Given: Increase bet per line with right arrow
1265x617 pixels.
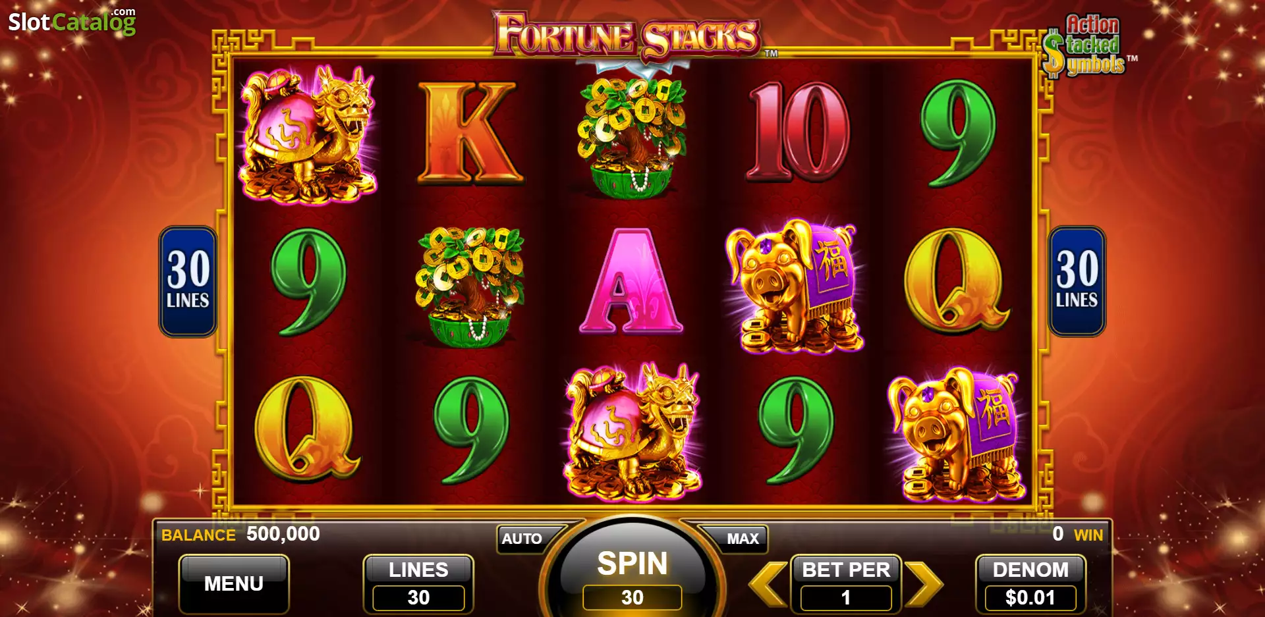Looking at the screenshot, I should click(924, 583).
